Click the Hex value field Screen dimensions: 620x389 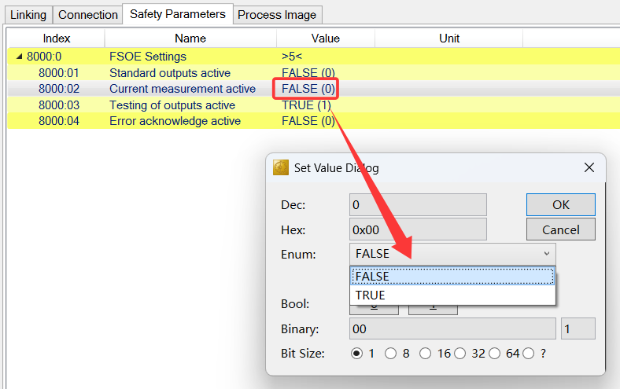point(418,229)
